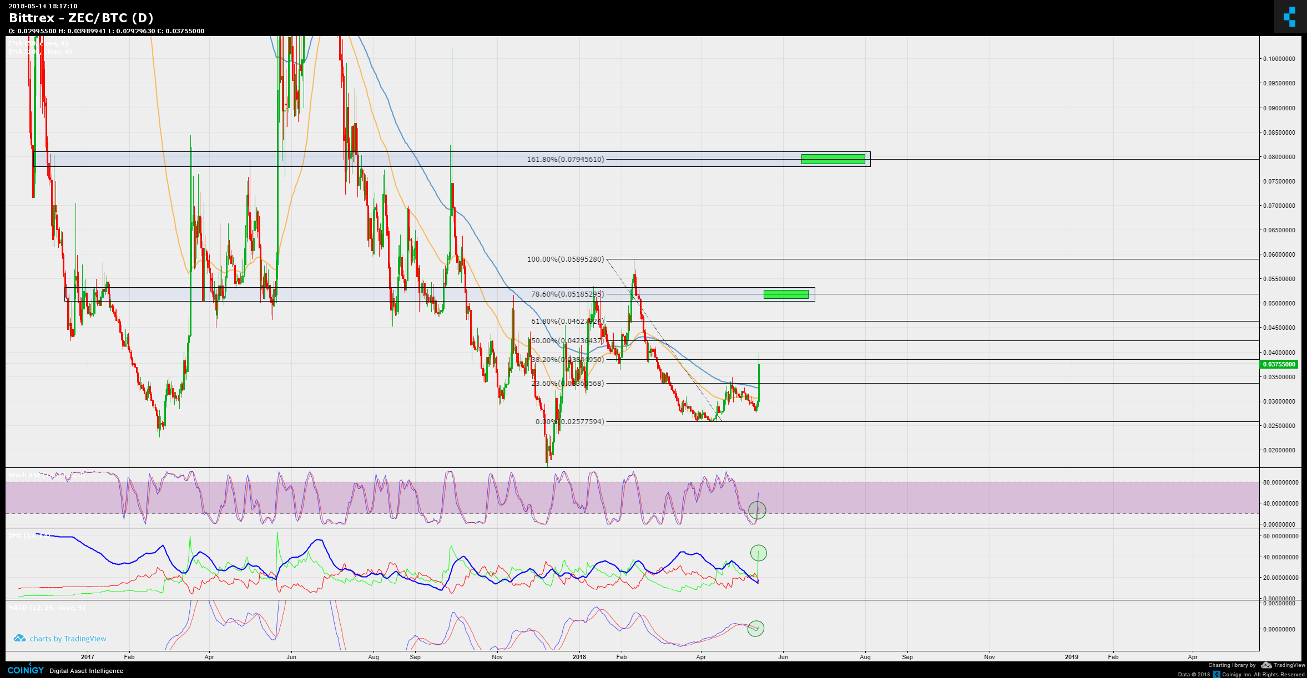
Task: Click the 'Data © 2018' copyright text
Action: coord(1194,675)
